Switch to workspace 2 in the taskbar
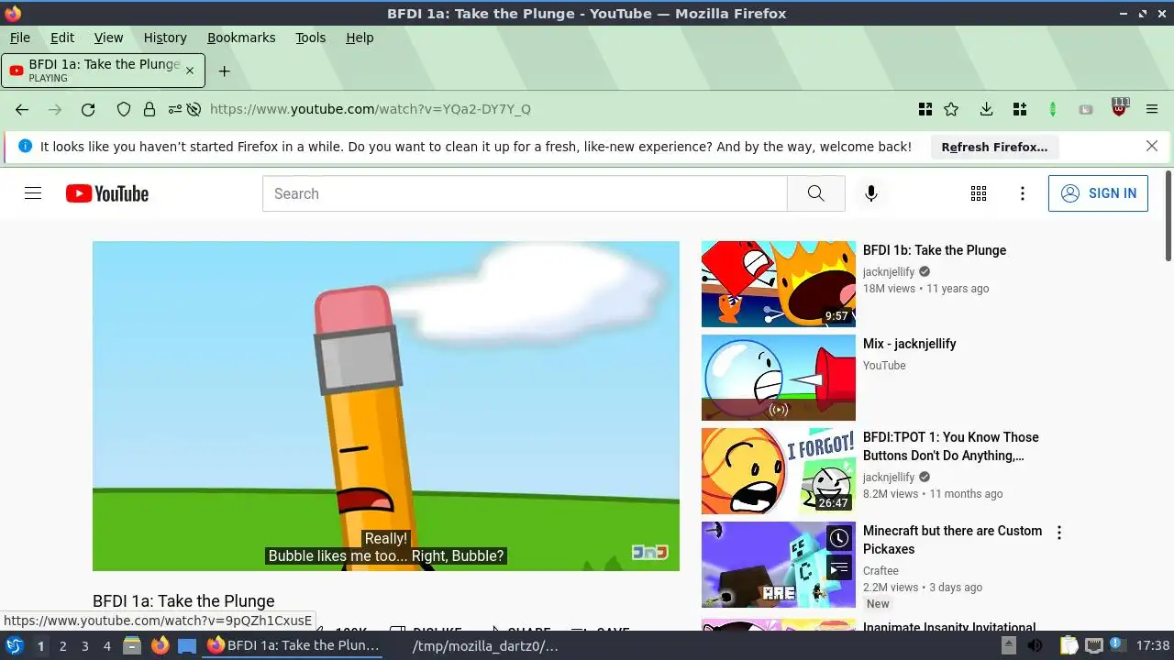This screenshot has width=1174, height=660. 62,646
